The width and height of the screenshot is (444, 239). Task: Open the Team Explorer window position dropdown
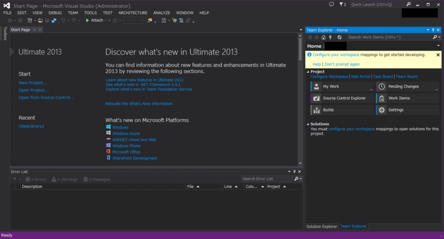[428, 30]
